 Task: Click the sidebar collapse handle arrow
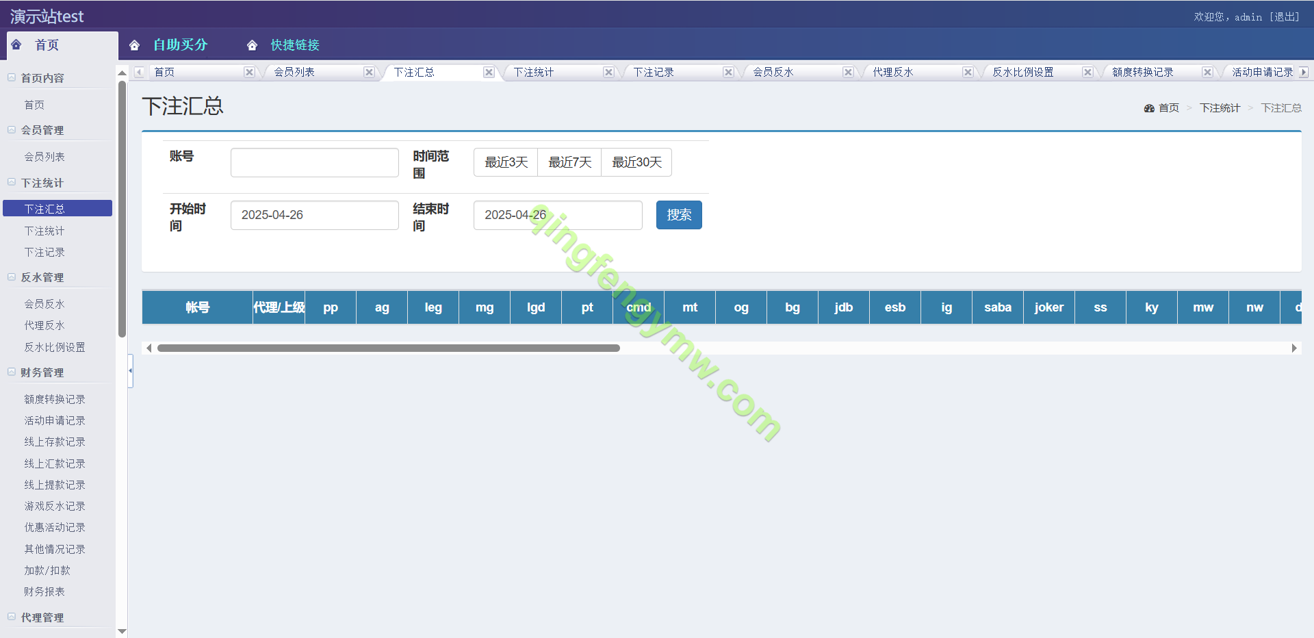130,370
